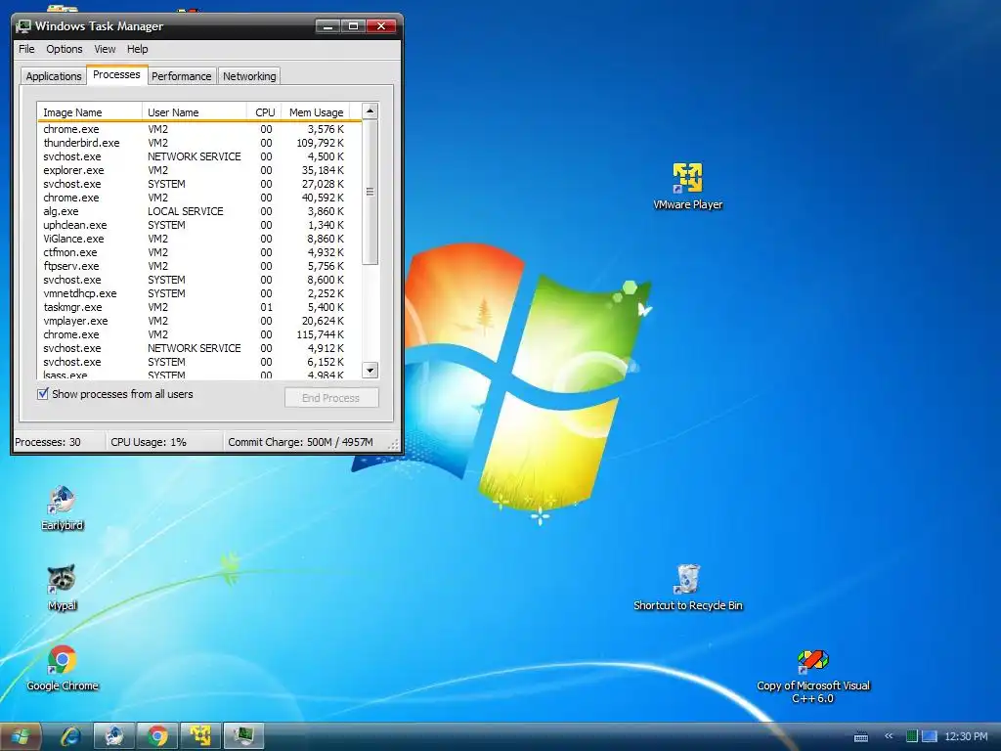The image size is (1001, 751).
Task: Select the vmnetdhcp.exe process row
Action: click(x=198, y=293)
